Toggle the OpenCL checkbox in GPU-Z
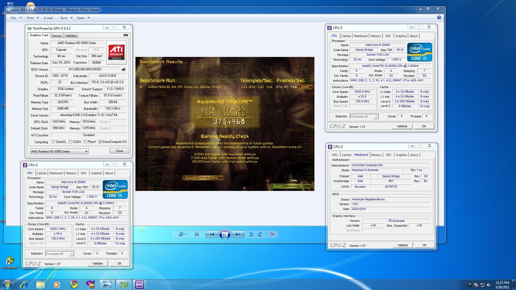The image size is (516, 290). (53, 142)
